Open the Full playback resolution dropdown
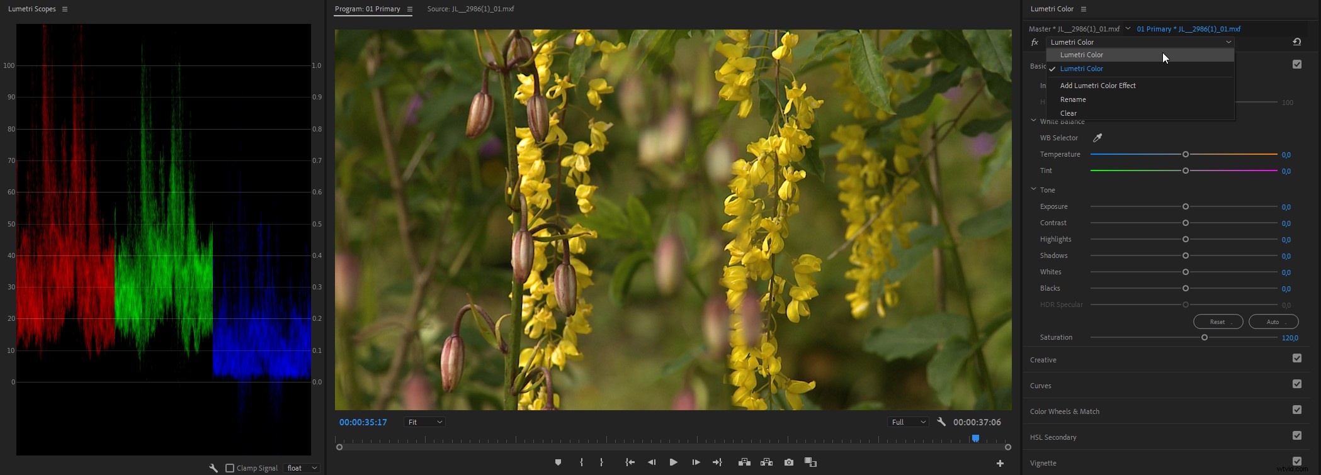 tap(908, 422)
